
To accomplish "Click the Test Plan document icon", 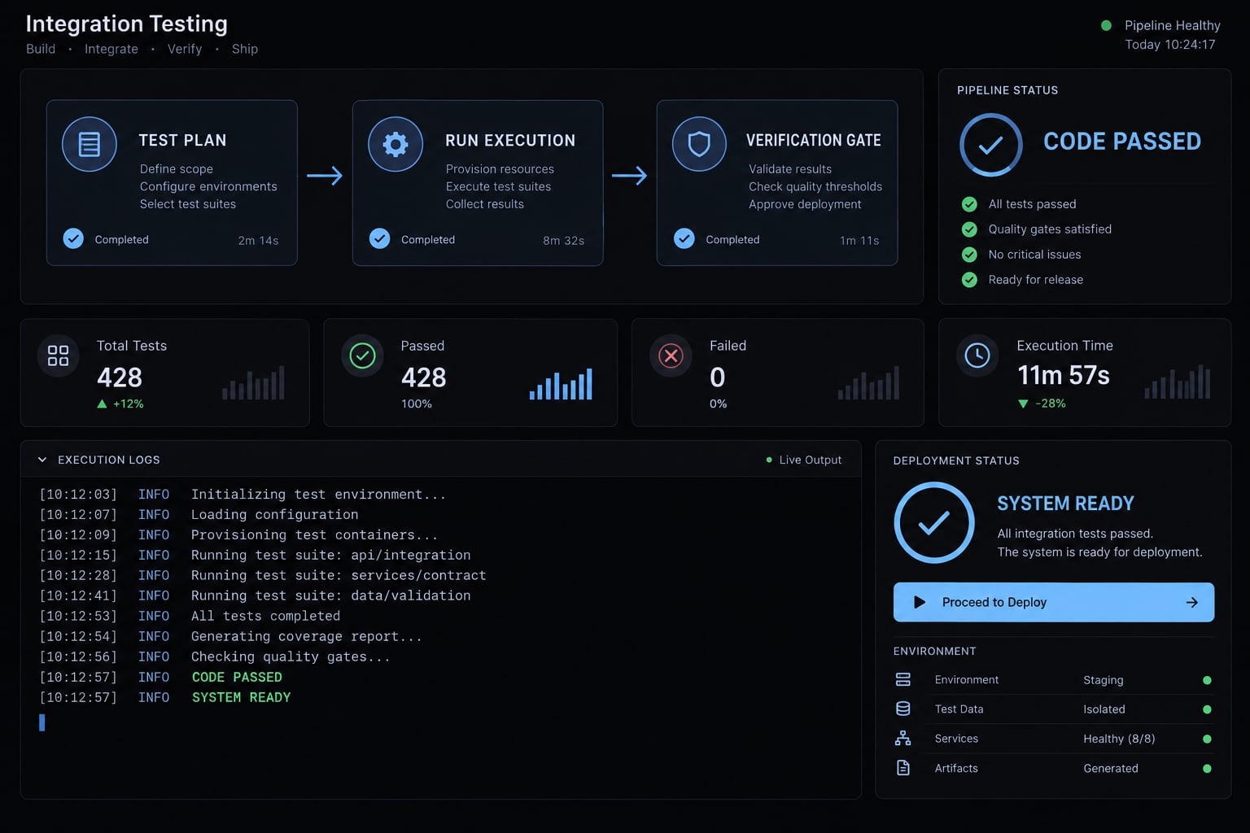I will click(90, 145).
